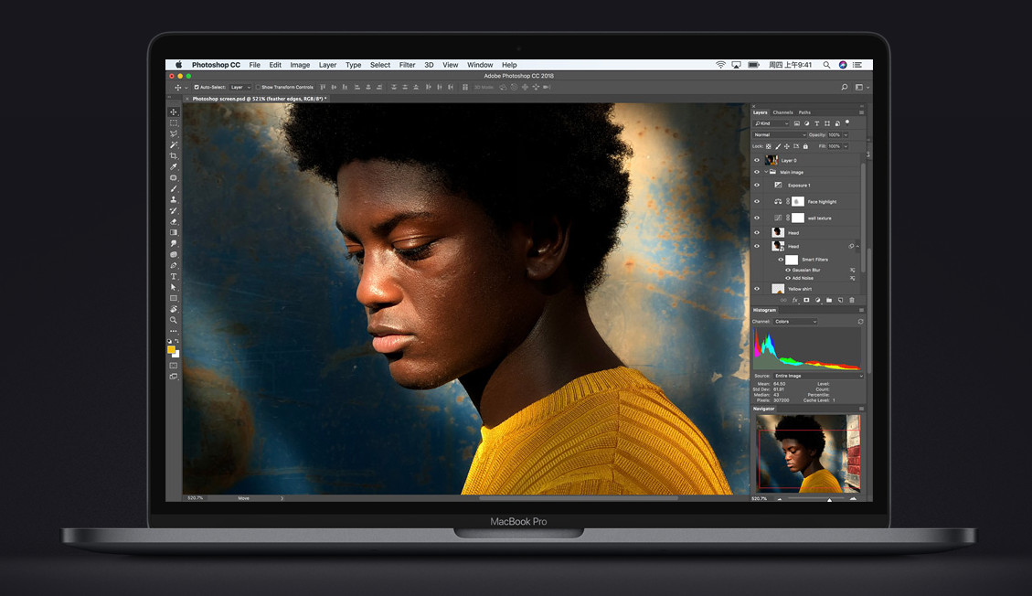Open the Normal blend mode dropdown

(777, 134)
